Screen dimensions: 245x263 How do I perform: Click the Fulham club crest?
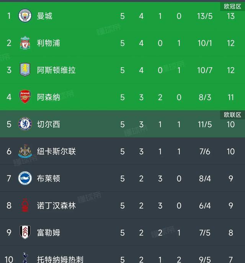tap(25, 232)
